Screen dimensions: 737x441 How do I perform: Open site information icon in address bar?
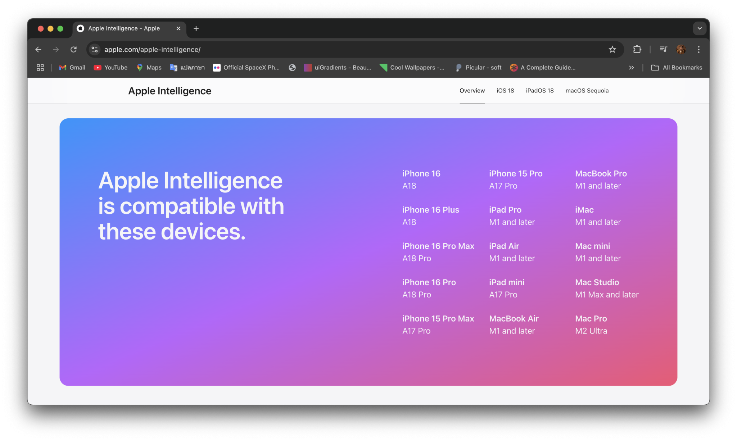(95, 50)
